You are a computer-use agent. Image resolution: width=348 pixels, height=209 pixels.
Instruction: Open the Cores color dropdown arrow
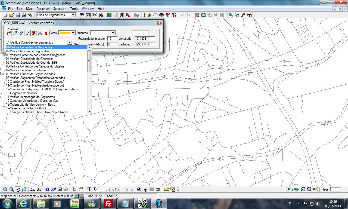73,33
